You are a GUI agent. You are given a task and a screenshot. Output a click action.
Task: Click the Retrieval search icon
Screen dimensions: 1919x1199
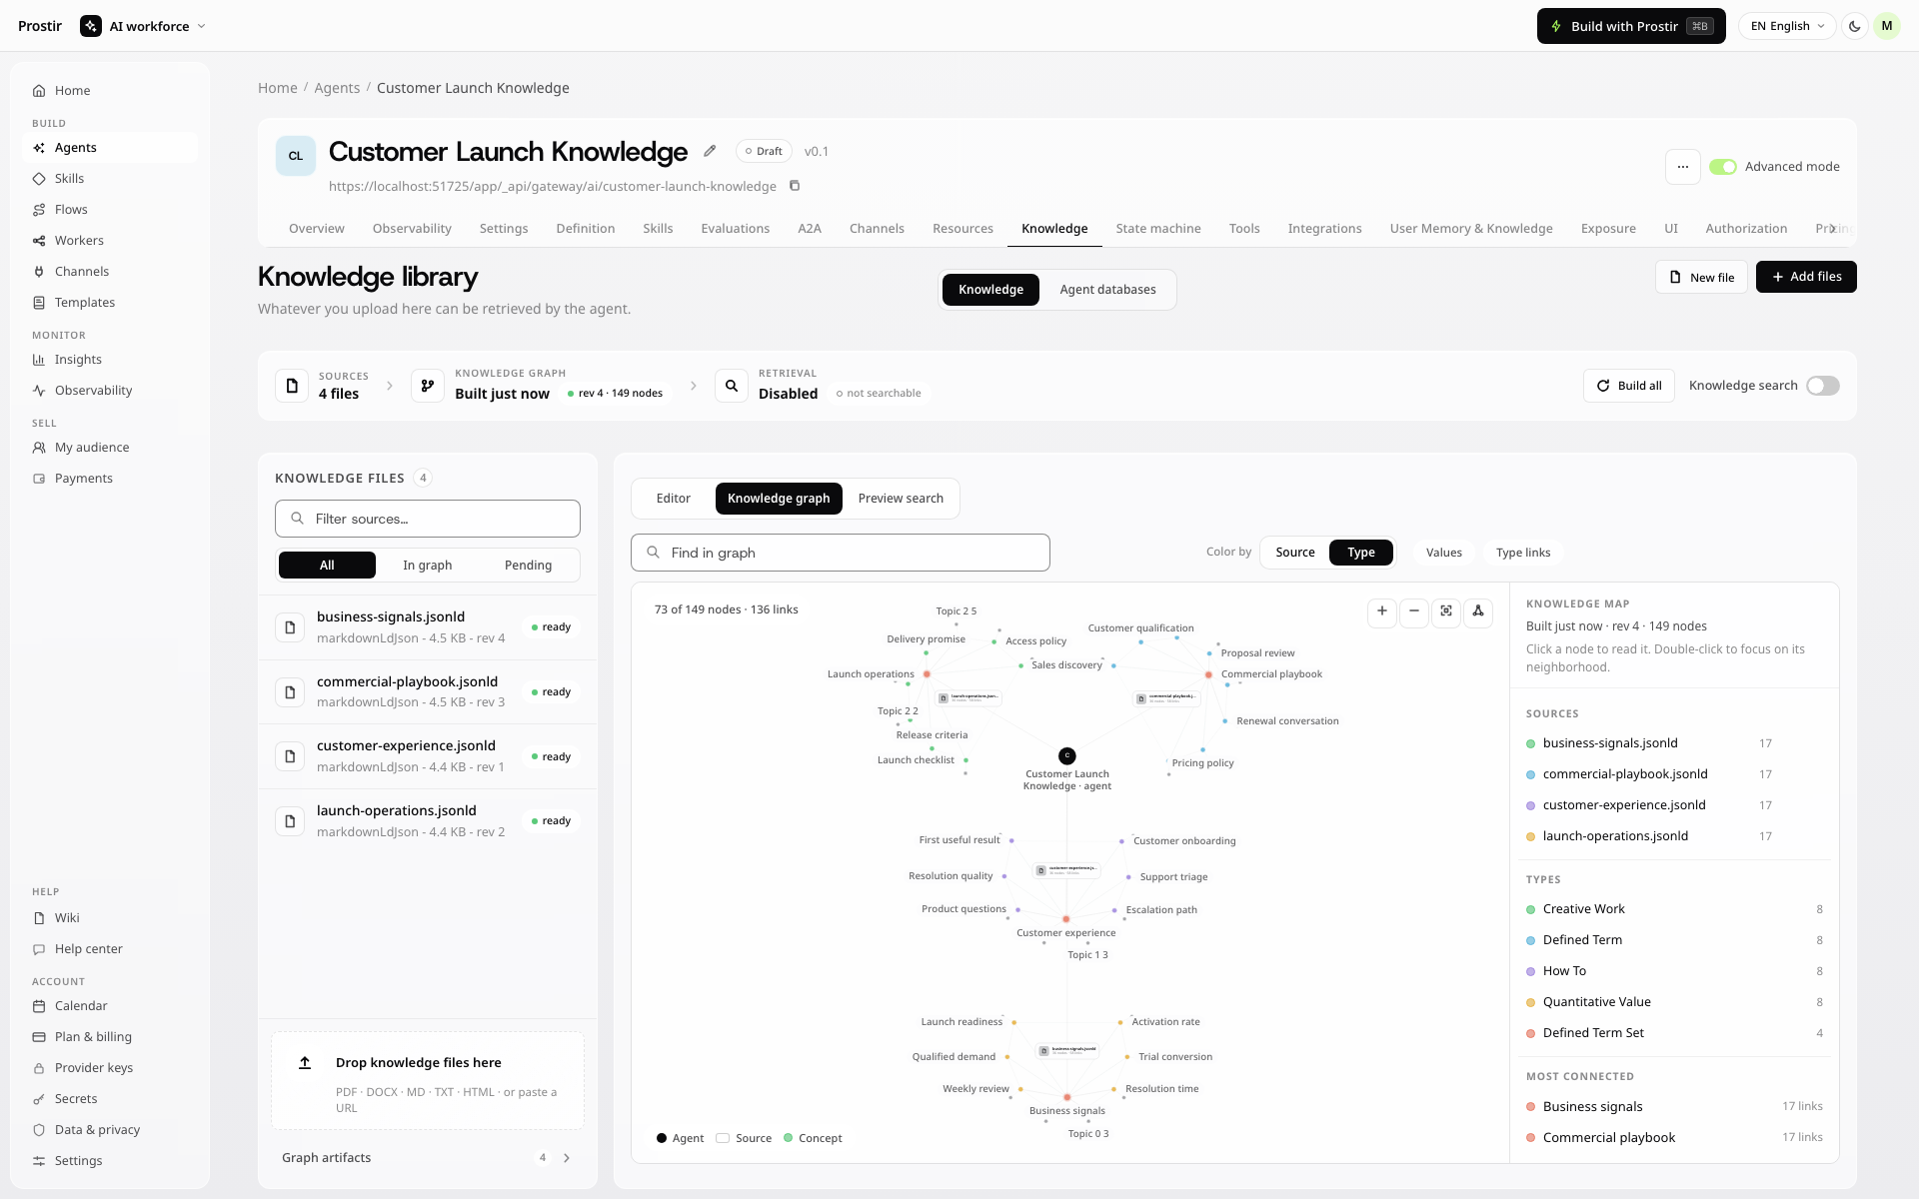[x=732, y=386]
